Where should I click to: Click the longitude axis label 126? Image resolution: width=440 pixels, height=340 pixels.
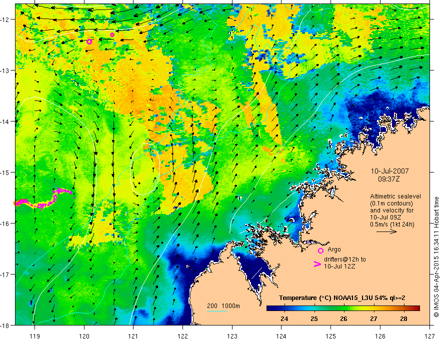380,336
